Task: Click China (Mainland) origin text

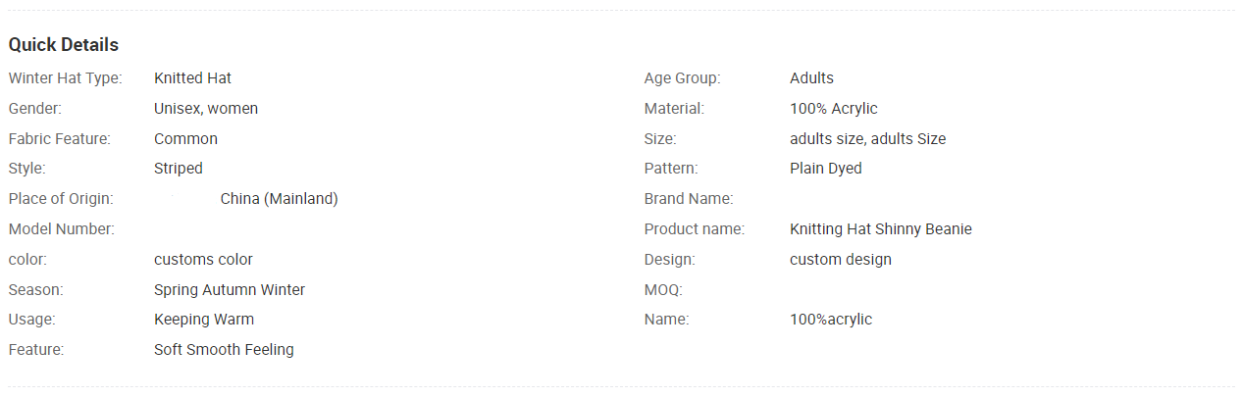Action: 279,199
